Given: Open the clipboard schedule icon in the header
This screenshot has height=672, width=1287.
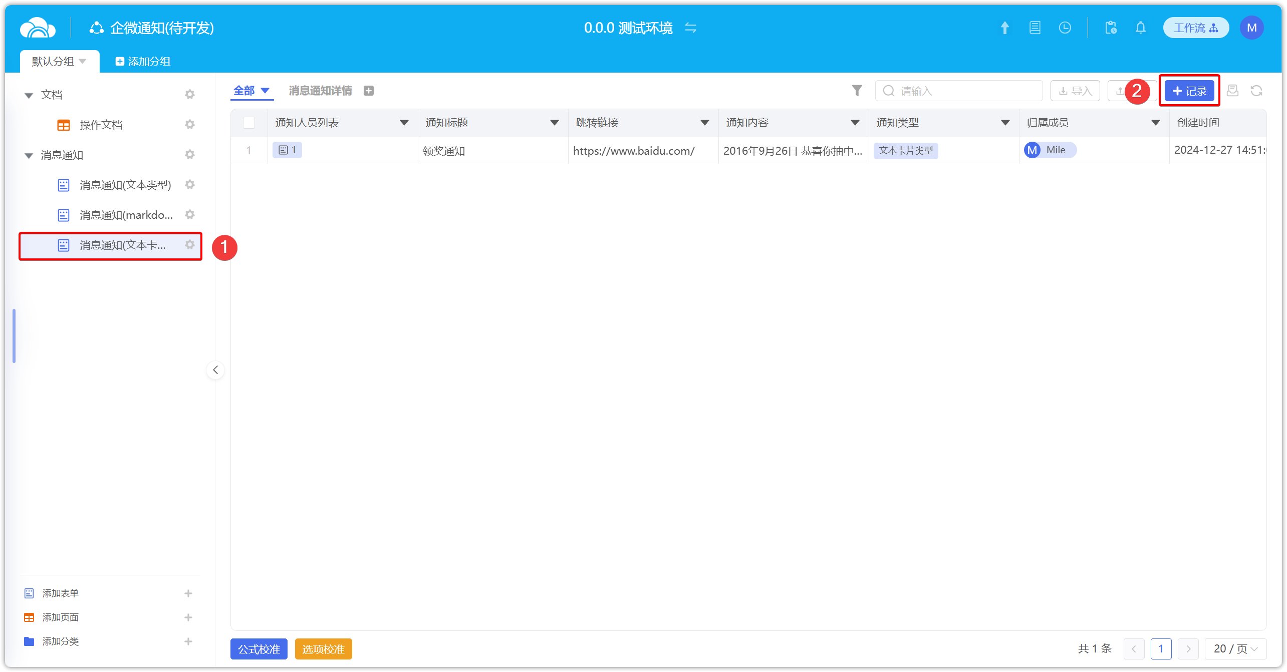Looking at the screenshot, I should pyautogui.click(x=1111, y=28).
